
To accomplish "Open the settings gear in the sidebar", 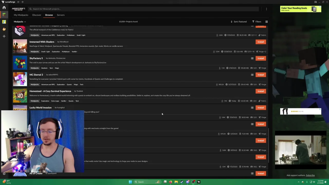I will coord(4,174).
